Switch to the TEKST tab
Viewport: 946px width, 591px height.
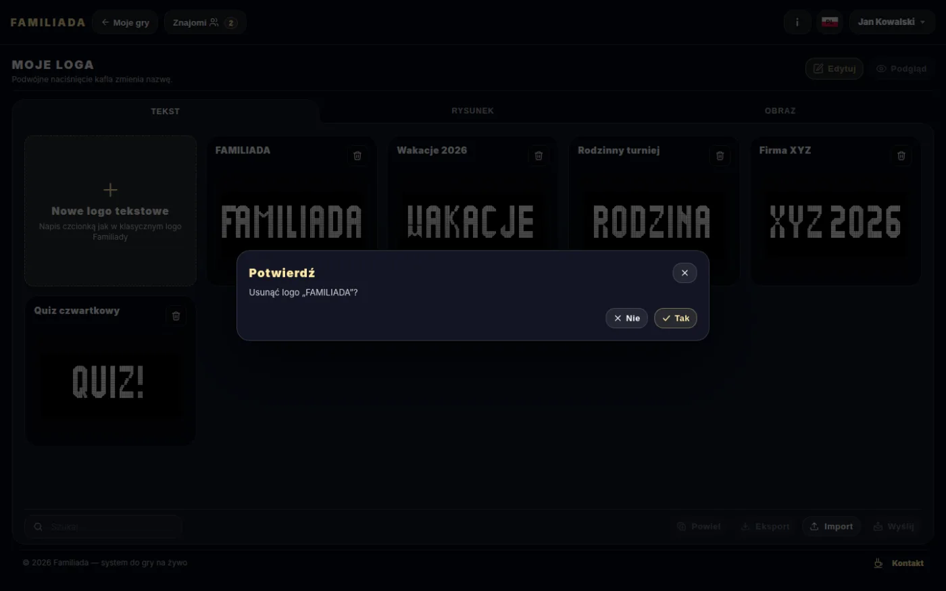point(166,111)
